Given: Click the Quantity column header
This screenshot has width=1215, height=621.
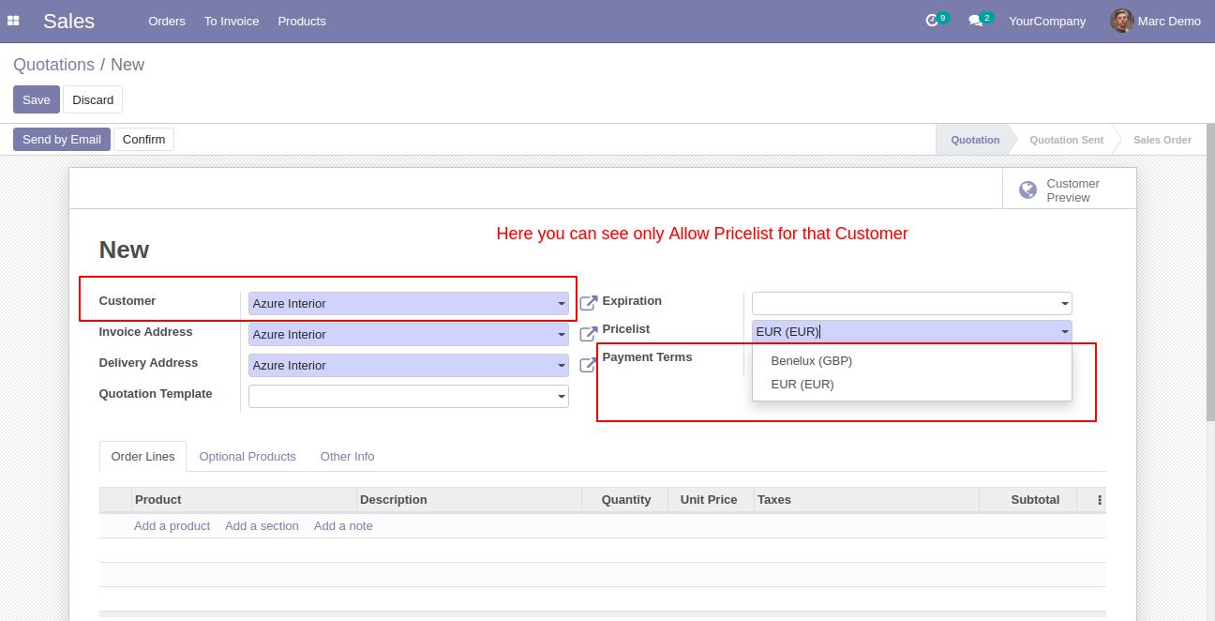Looking at the screenshot, I should (626, 500).
